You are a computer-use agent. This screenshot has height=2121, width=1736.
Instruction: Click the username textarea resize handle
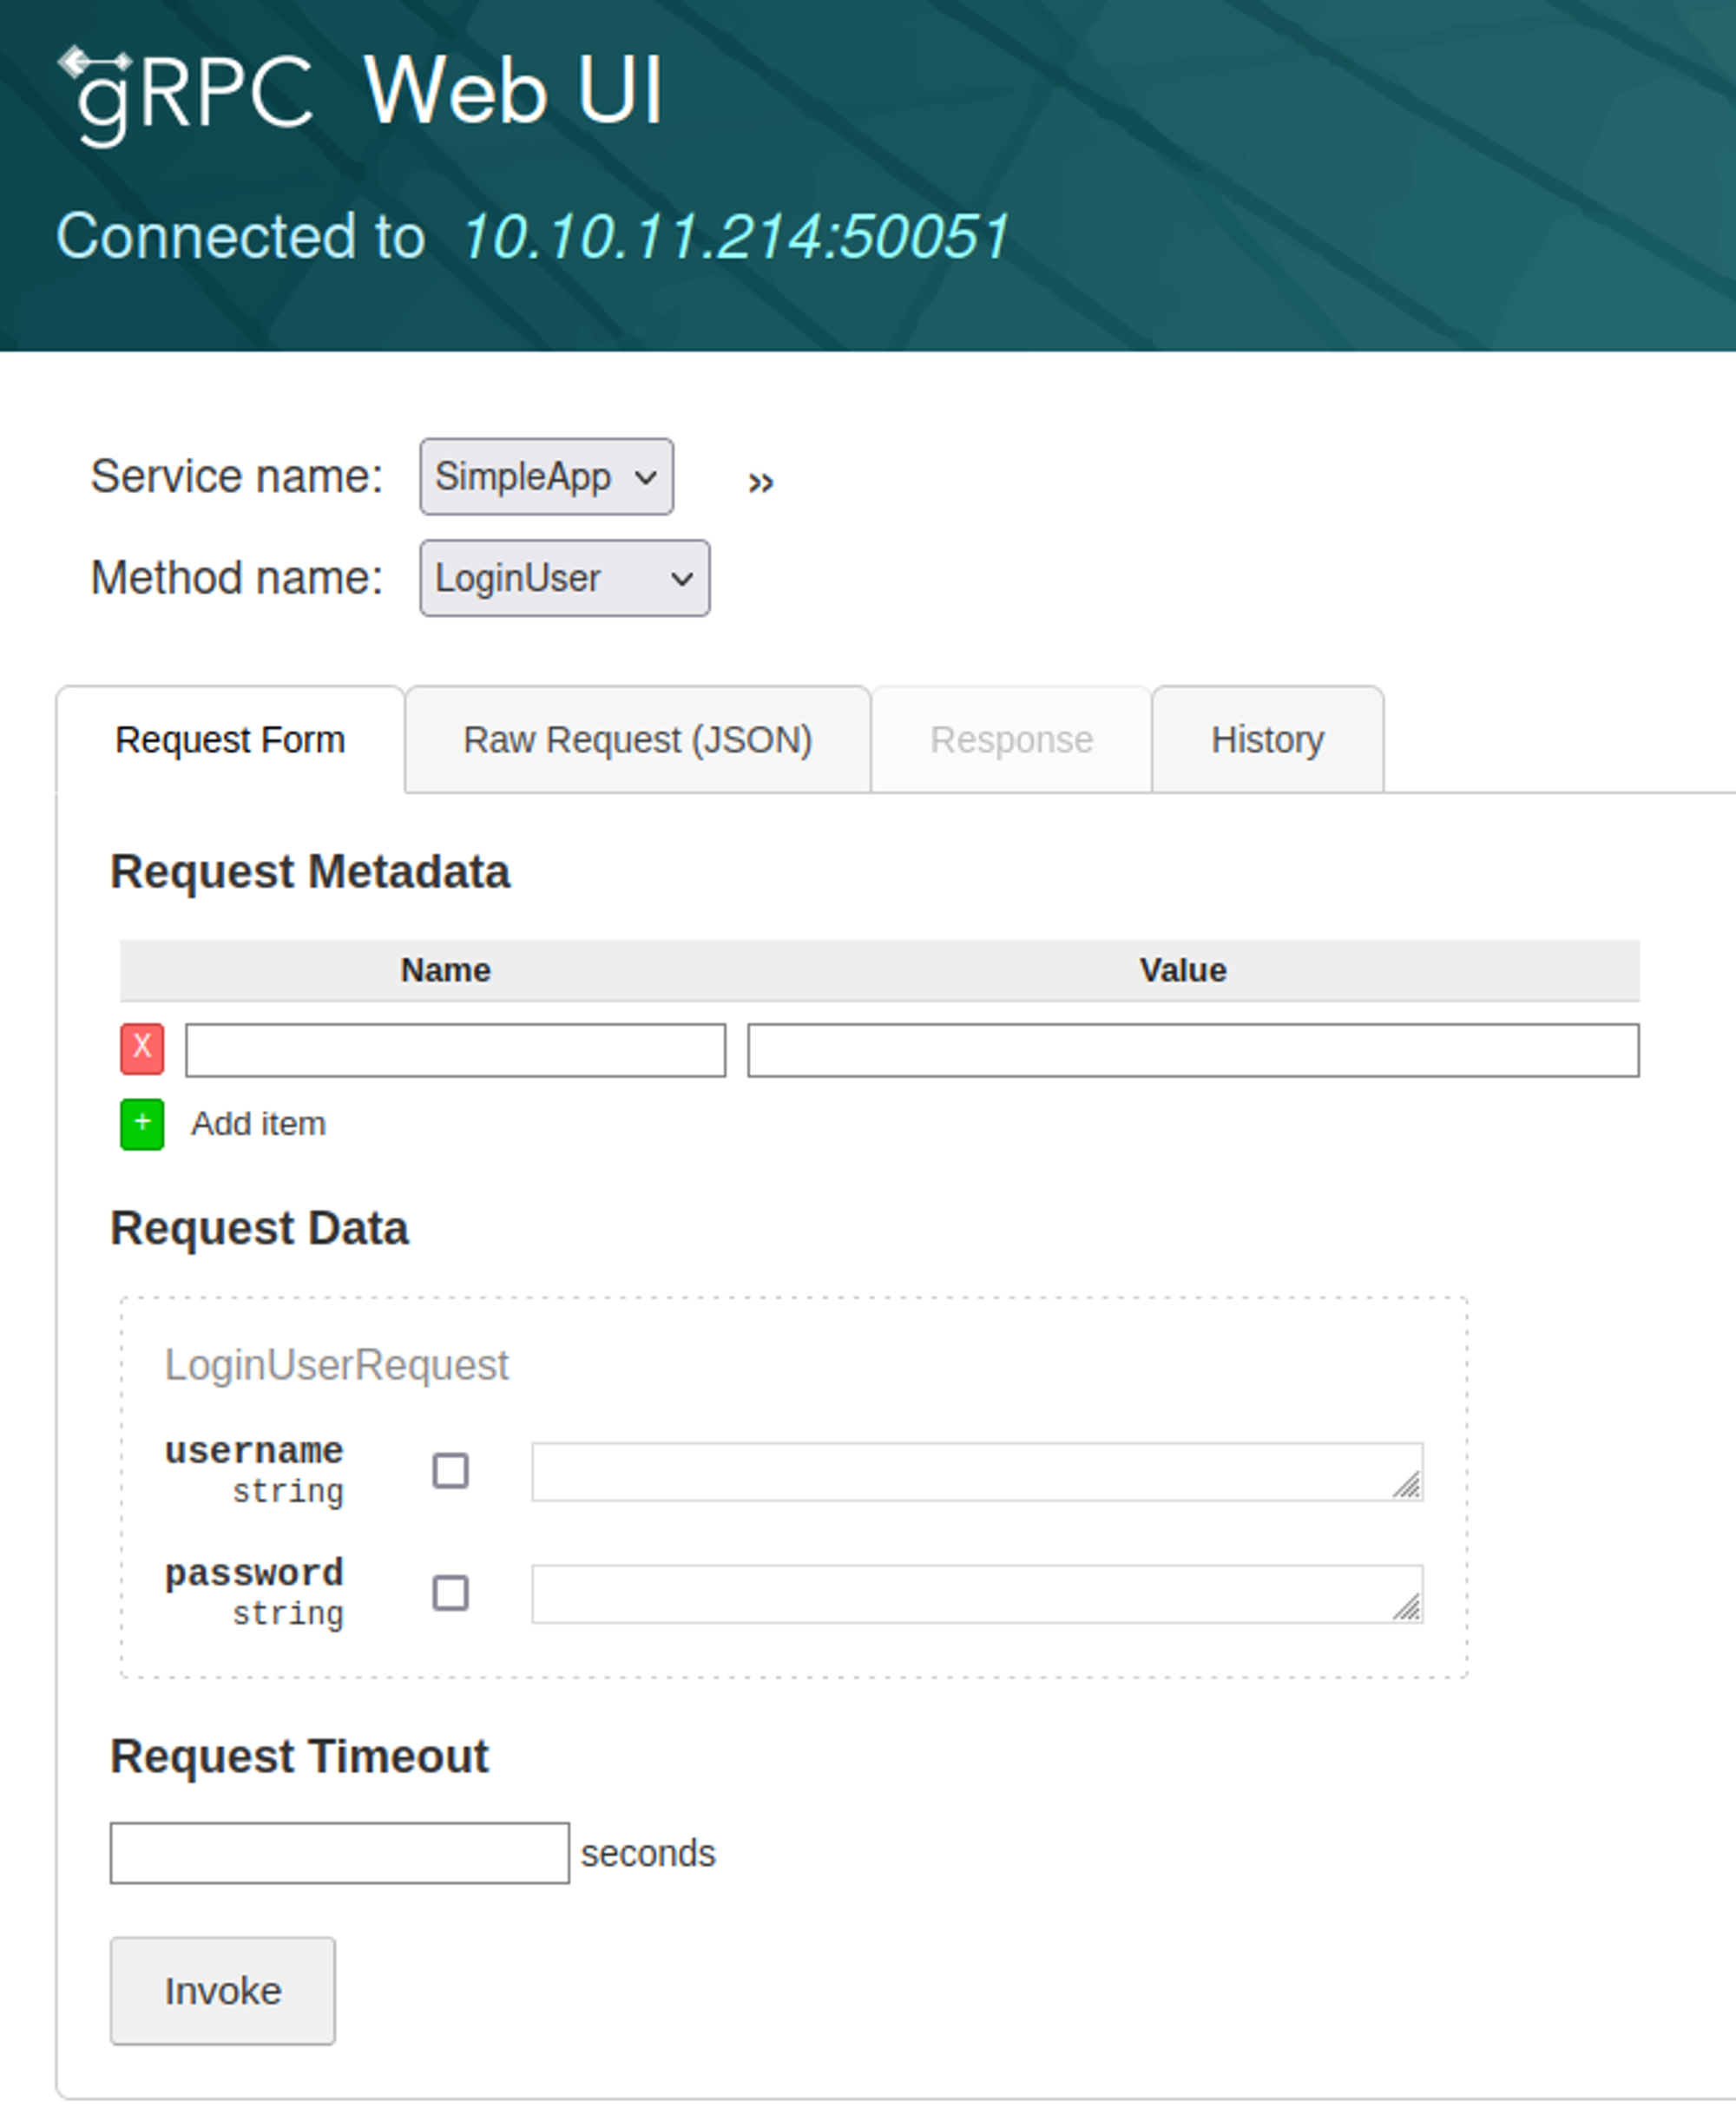[x=1407, y=1487]
